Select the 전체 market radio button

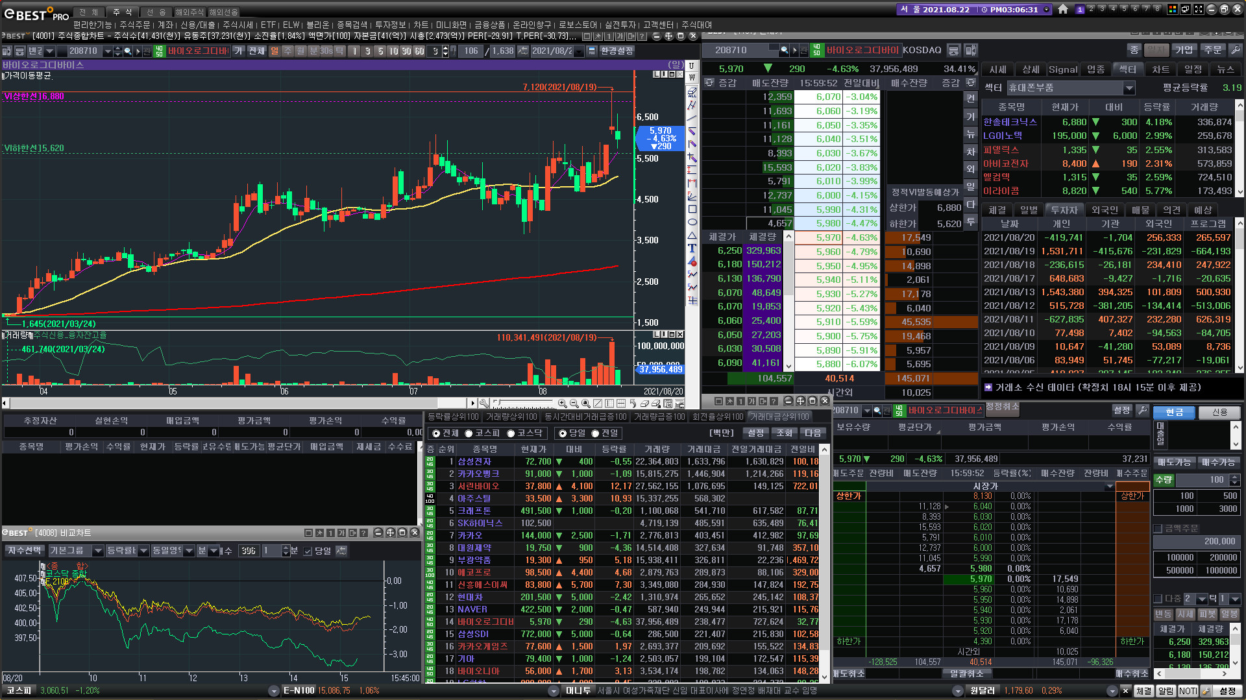pyautogui.click(x=436, y=433)
